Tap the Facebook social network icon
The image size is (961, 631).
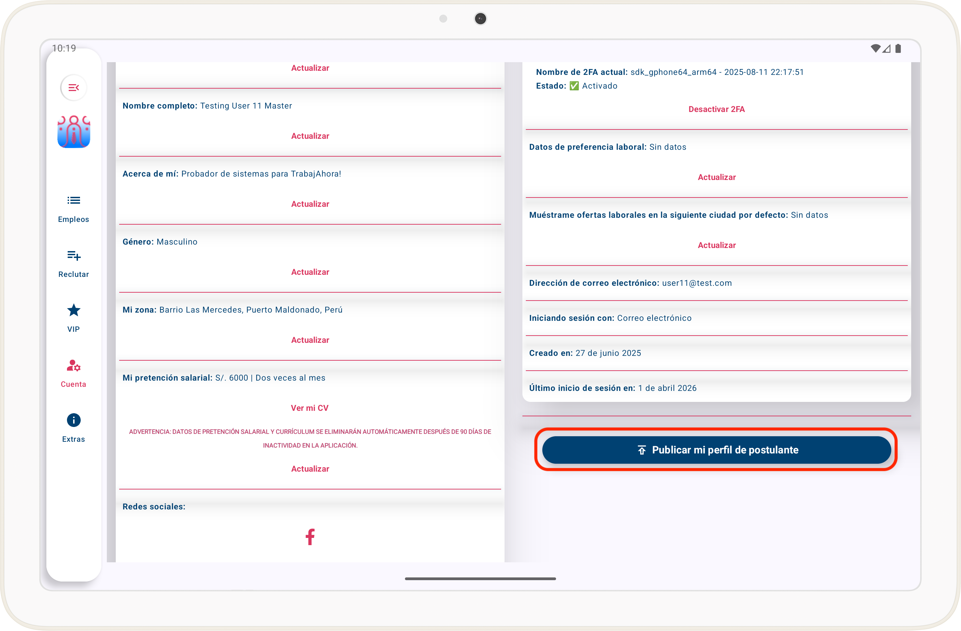point(310,537)
